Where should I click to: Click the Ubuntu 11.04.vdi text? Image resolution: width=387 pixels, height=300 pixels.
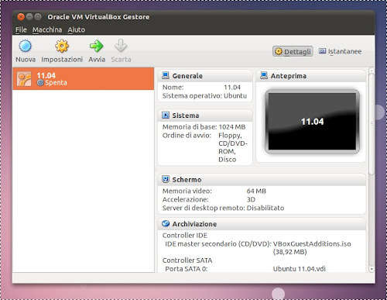(x=300, y=269)
